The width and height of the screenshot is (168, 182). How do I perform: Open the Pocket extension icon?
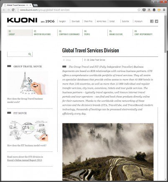click(144, 10)
